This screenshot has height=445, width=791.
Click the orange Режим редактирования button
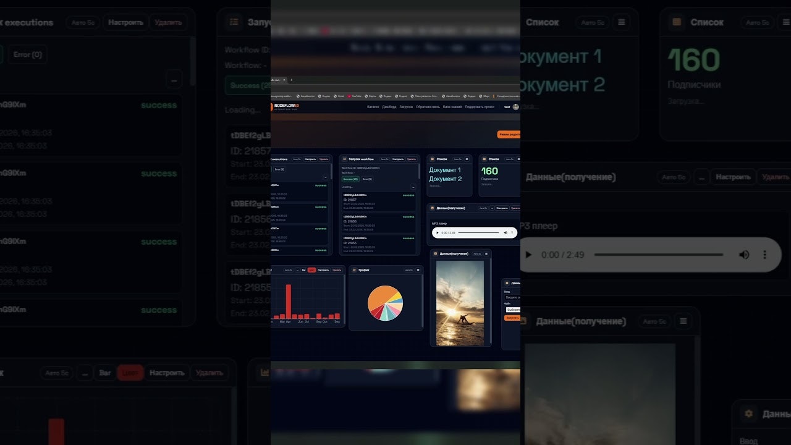click(x=508, y=134)
